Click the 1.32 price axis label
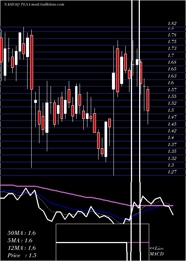186x261 pixels. (172, 158)
